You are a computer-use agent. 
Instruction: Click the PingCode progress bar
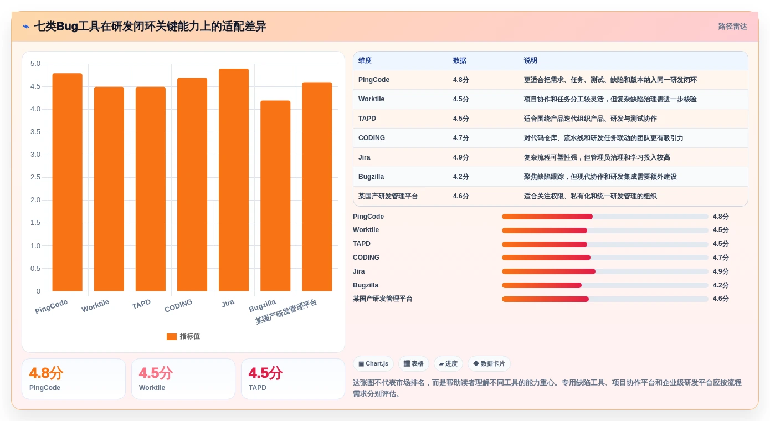(605, 217)
